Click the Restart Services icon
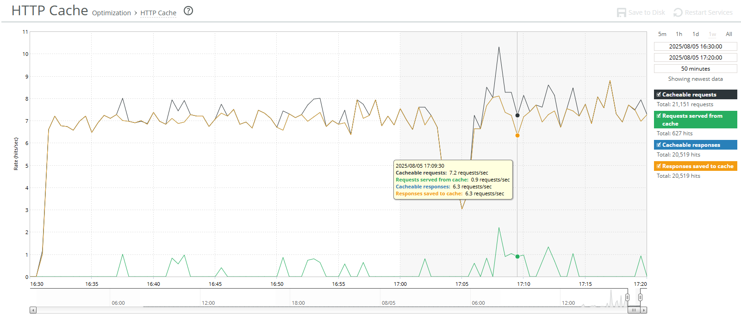This screenshot has height=314, width=741. [678, 12]
